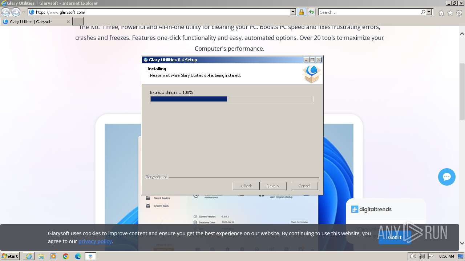Launch the Chrome taskbar icon
Viewport: 465px width, 261px height.
pos(66,256)
